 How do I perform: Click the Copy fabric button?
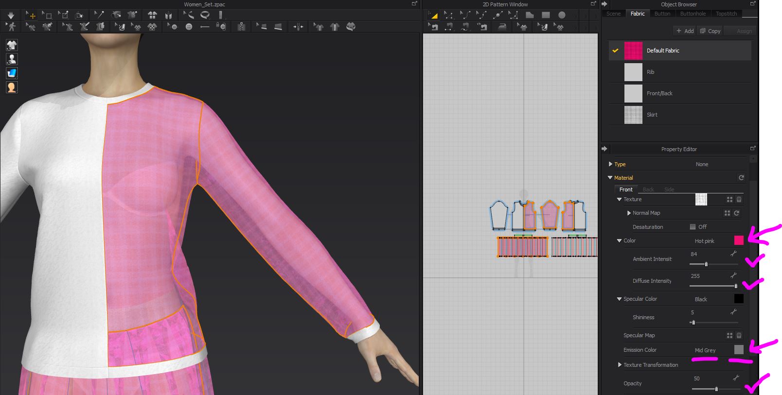pyautogui.click(x=710, y=31)
